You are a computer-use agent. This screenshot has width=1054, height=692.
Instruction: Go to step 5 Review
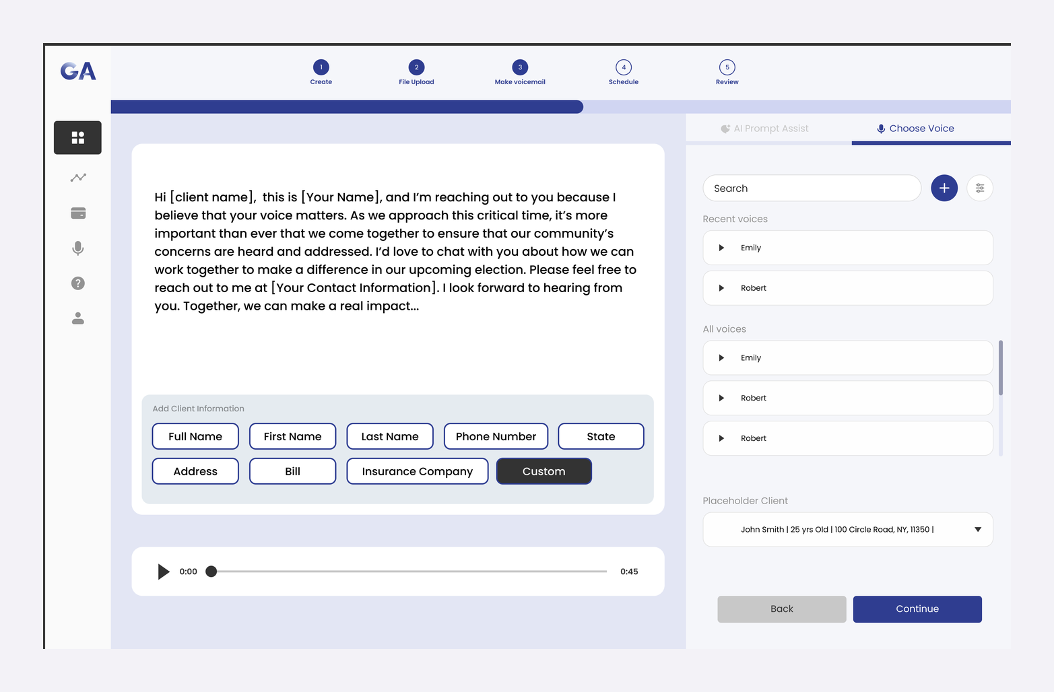(727, 72)
